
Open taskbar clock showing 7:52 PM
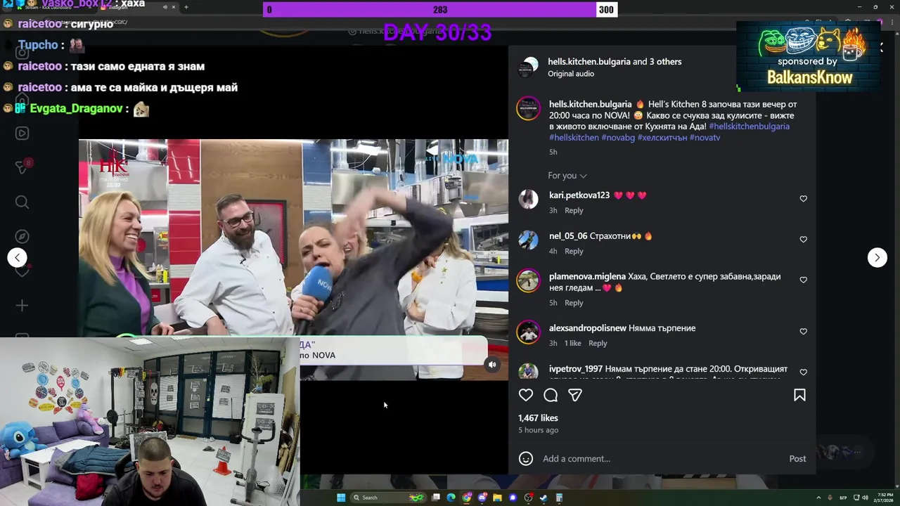[x=884, y=498]
